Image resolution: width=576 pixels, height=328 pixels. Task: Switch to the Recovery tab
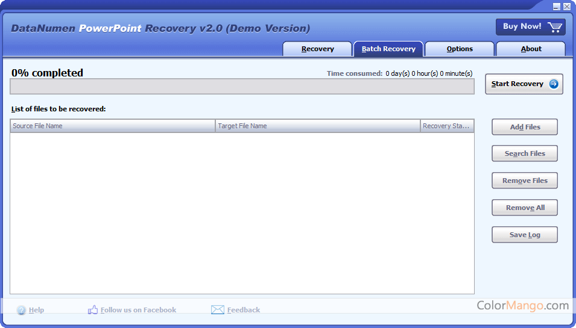tap(317, 49)
